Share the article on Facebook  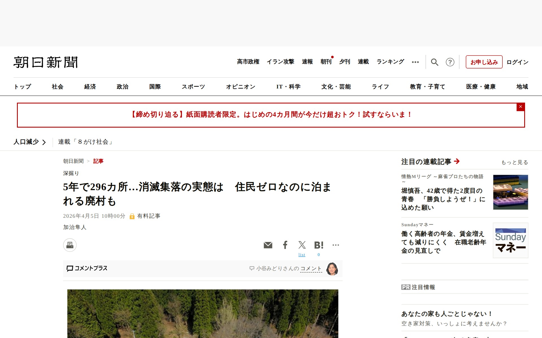(x=285, y=245)
